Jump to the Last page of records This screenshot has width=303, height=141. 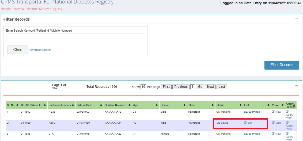click(222, 87)
